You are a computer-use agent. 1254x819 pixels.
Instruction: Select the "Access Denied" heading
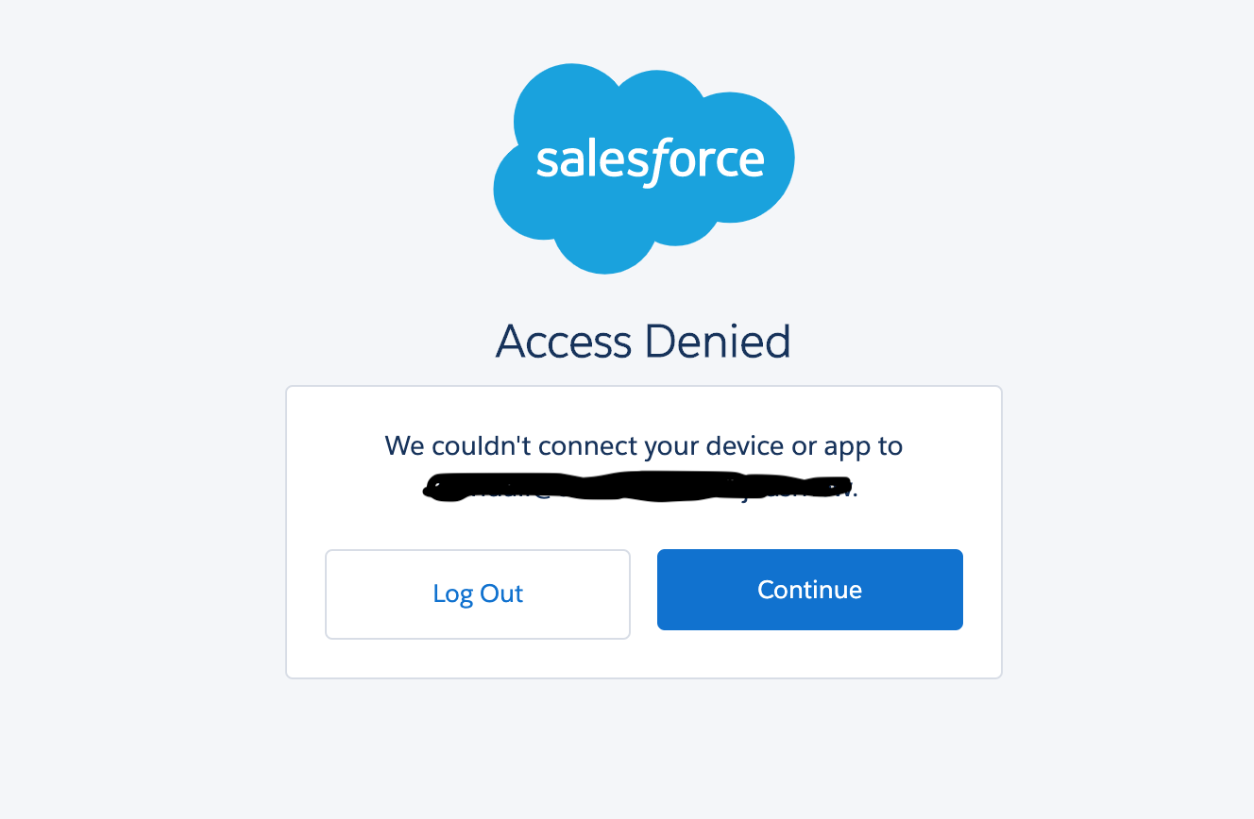(x=643, y=341)
